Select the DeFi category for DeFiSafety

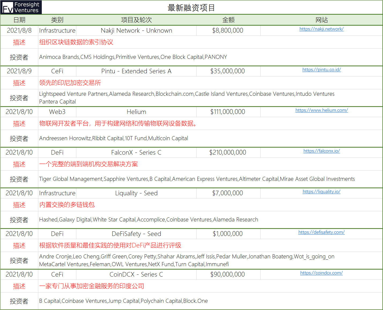tap(57, 234)
